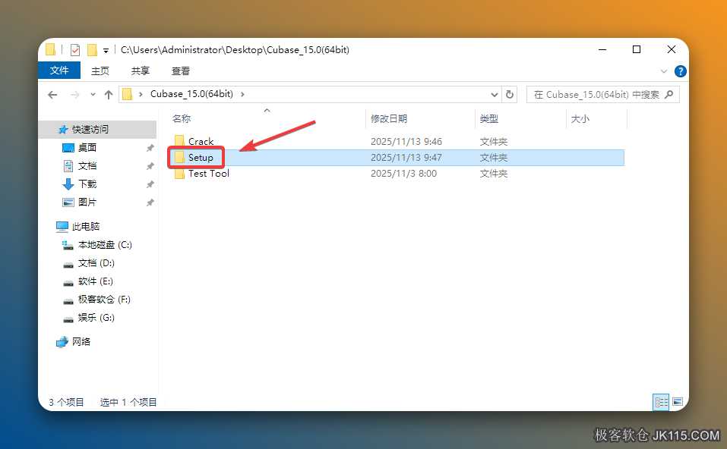Go forward with the right arrow

pyautogui.click(x=74, y=95)
